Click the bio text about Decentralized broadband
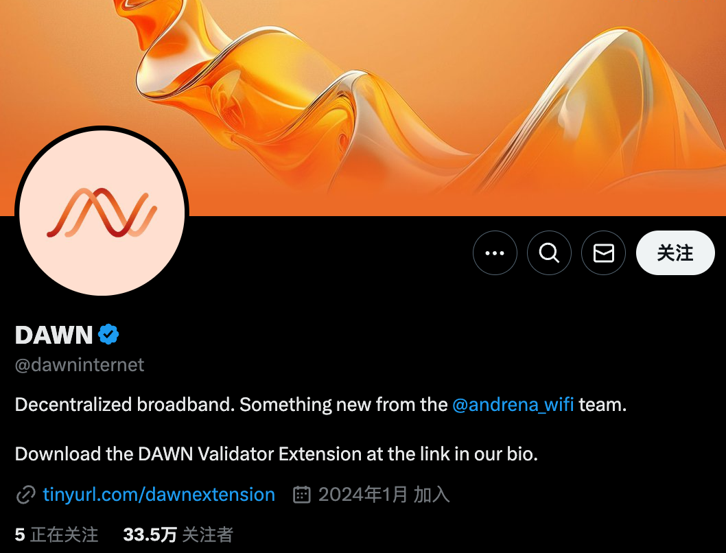 coord(320,405)
